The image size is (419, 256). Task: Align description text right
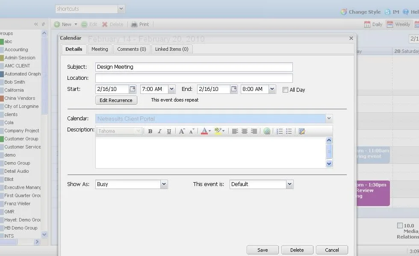point(254,131)
